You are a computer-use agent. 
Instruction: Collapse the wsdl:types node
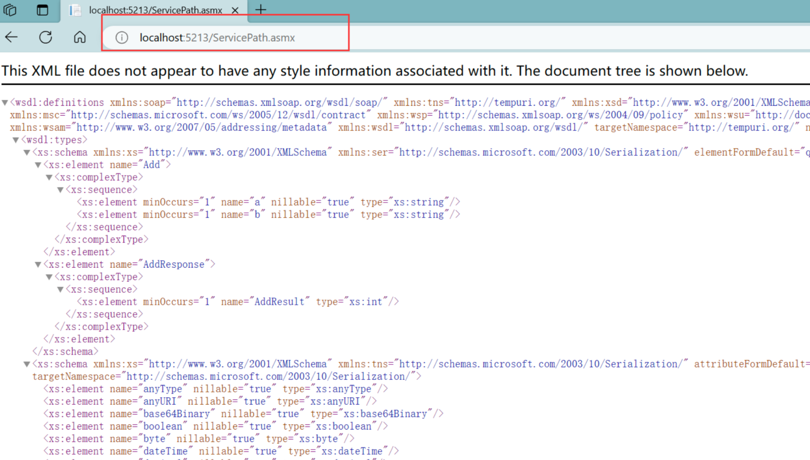tap(15, 139)
